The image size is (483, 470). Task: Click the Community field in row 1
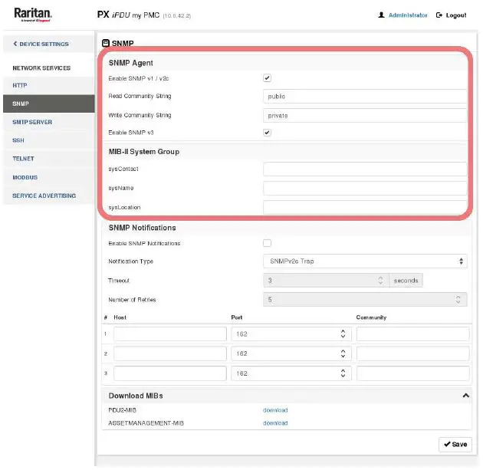tap(412, 334)
